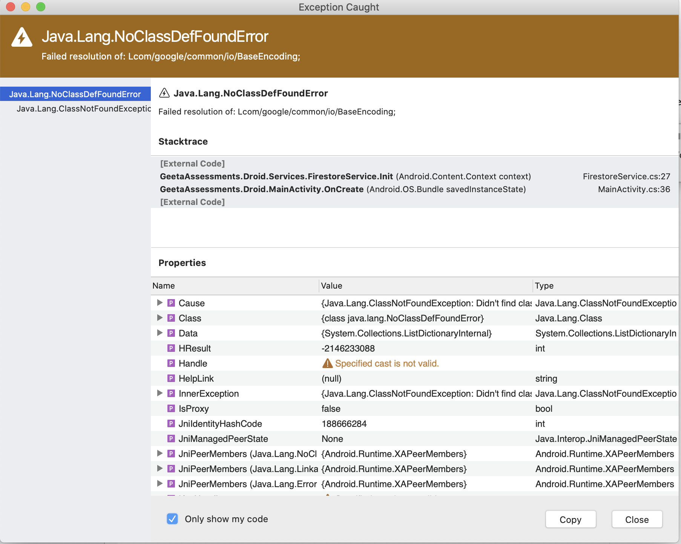Click the property icon next to HelpLink
The height and width of the screenshot is (544, 681).
pos(171,378)
